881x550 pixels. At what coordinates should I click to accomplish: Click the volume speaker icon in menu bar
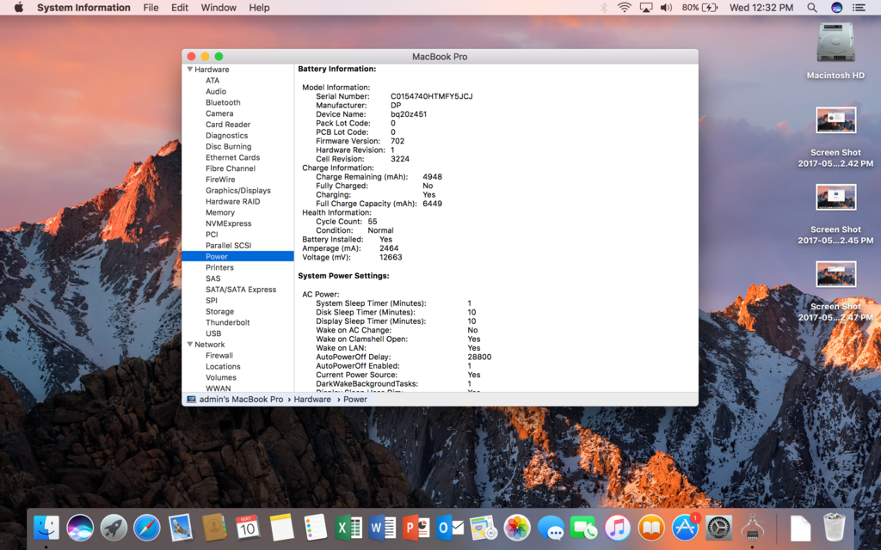[x=667, y=7]
